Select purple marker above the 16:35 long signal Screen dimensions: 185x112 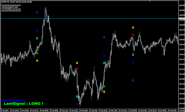[x=104, y=37]
